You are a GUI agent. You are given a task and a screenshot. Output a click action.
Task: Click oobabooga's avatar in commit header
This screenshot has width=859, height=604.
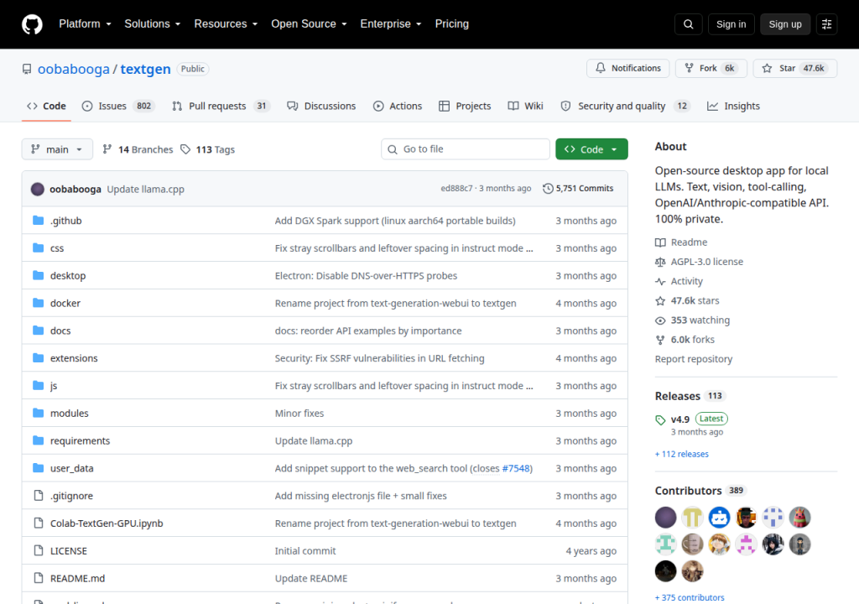[x=37, y=189]
